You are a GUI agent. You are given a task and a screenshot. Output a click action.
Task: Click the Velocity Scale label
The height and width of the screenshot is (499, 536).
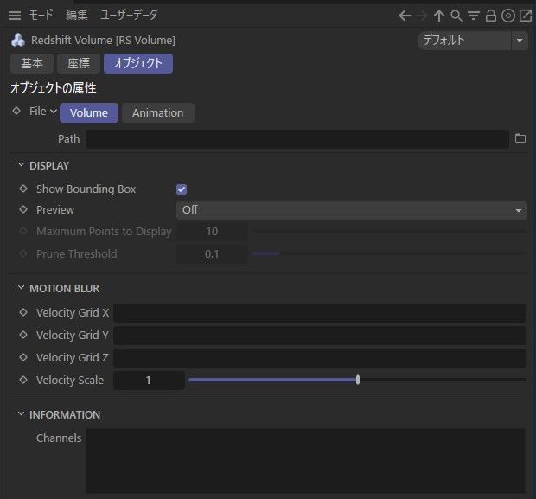[x=70, y=381]
